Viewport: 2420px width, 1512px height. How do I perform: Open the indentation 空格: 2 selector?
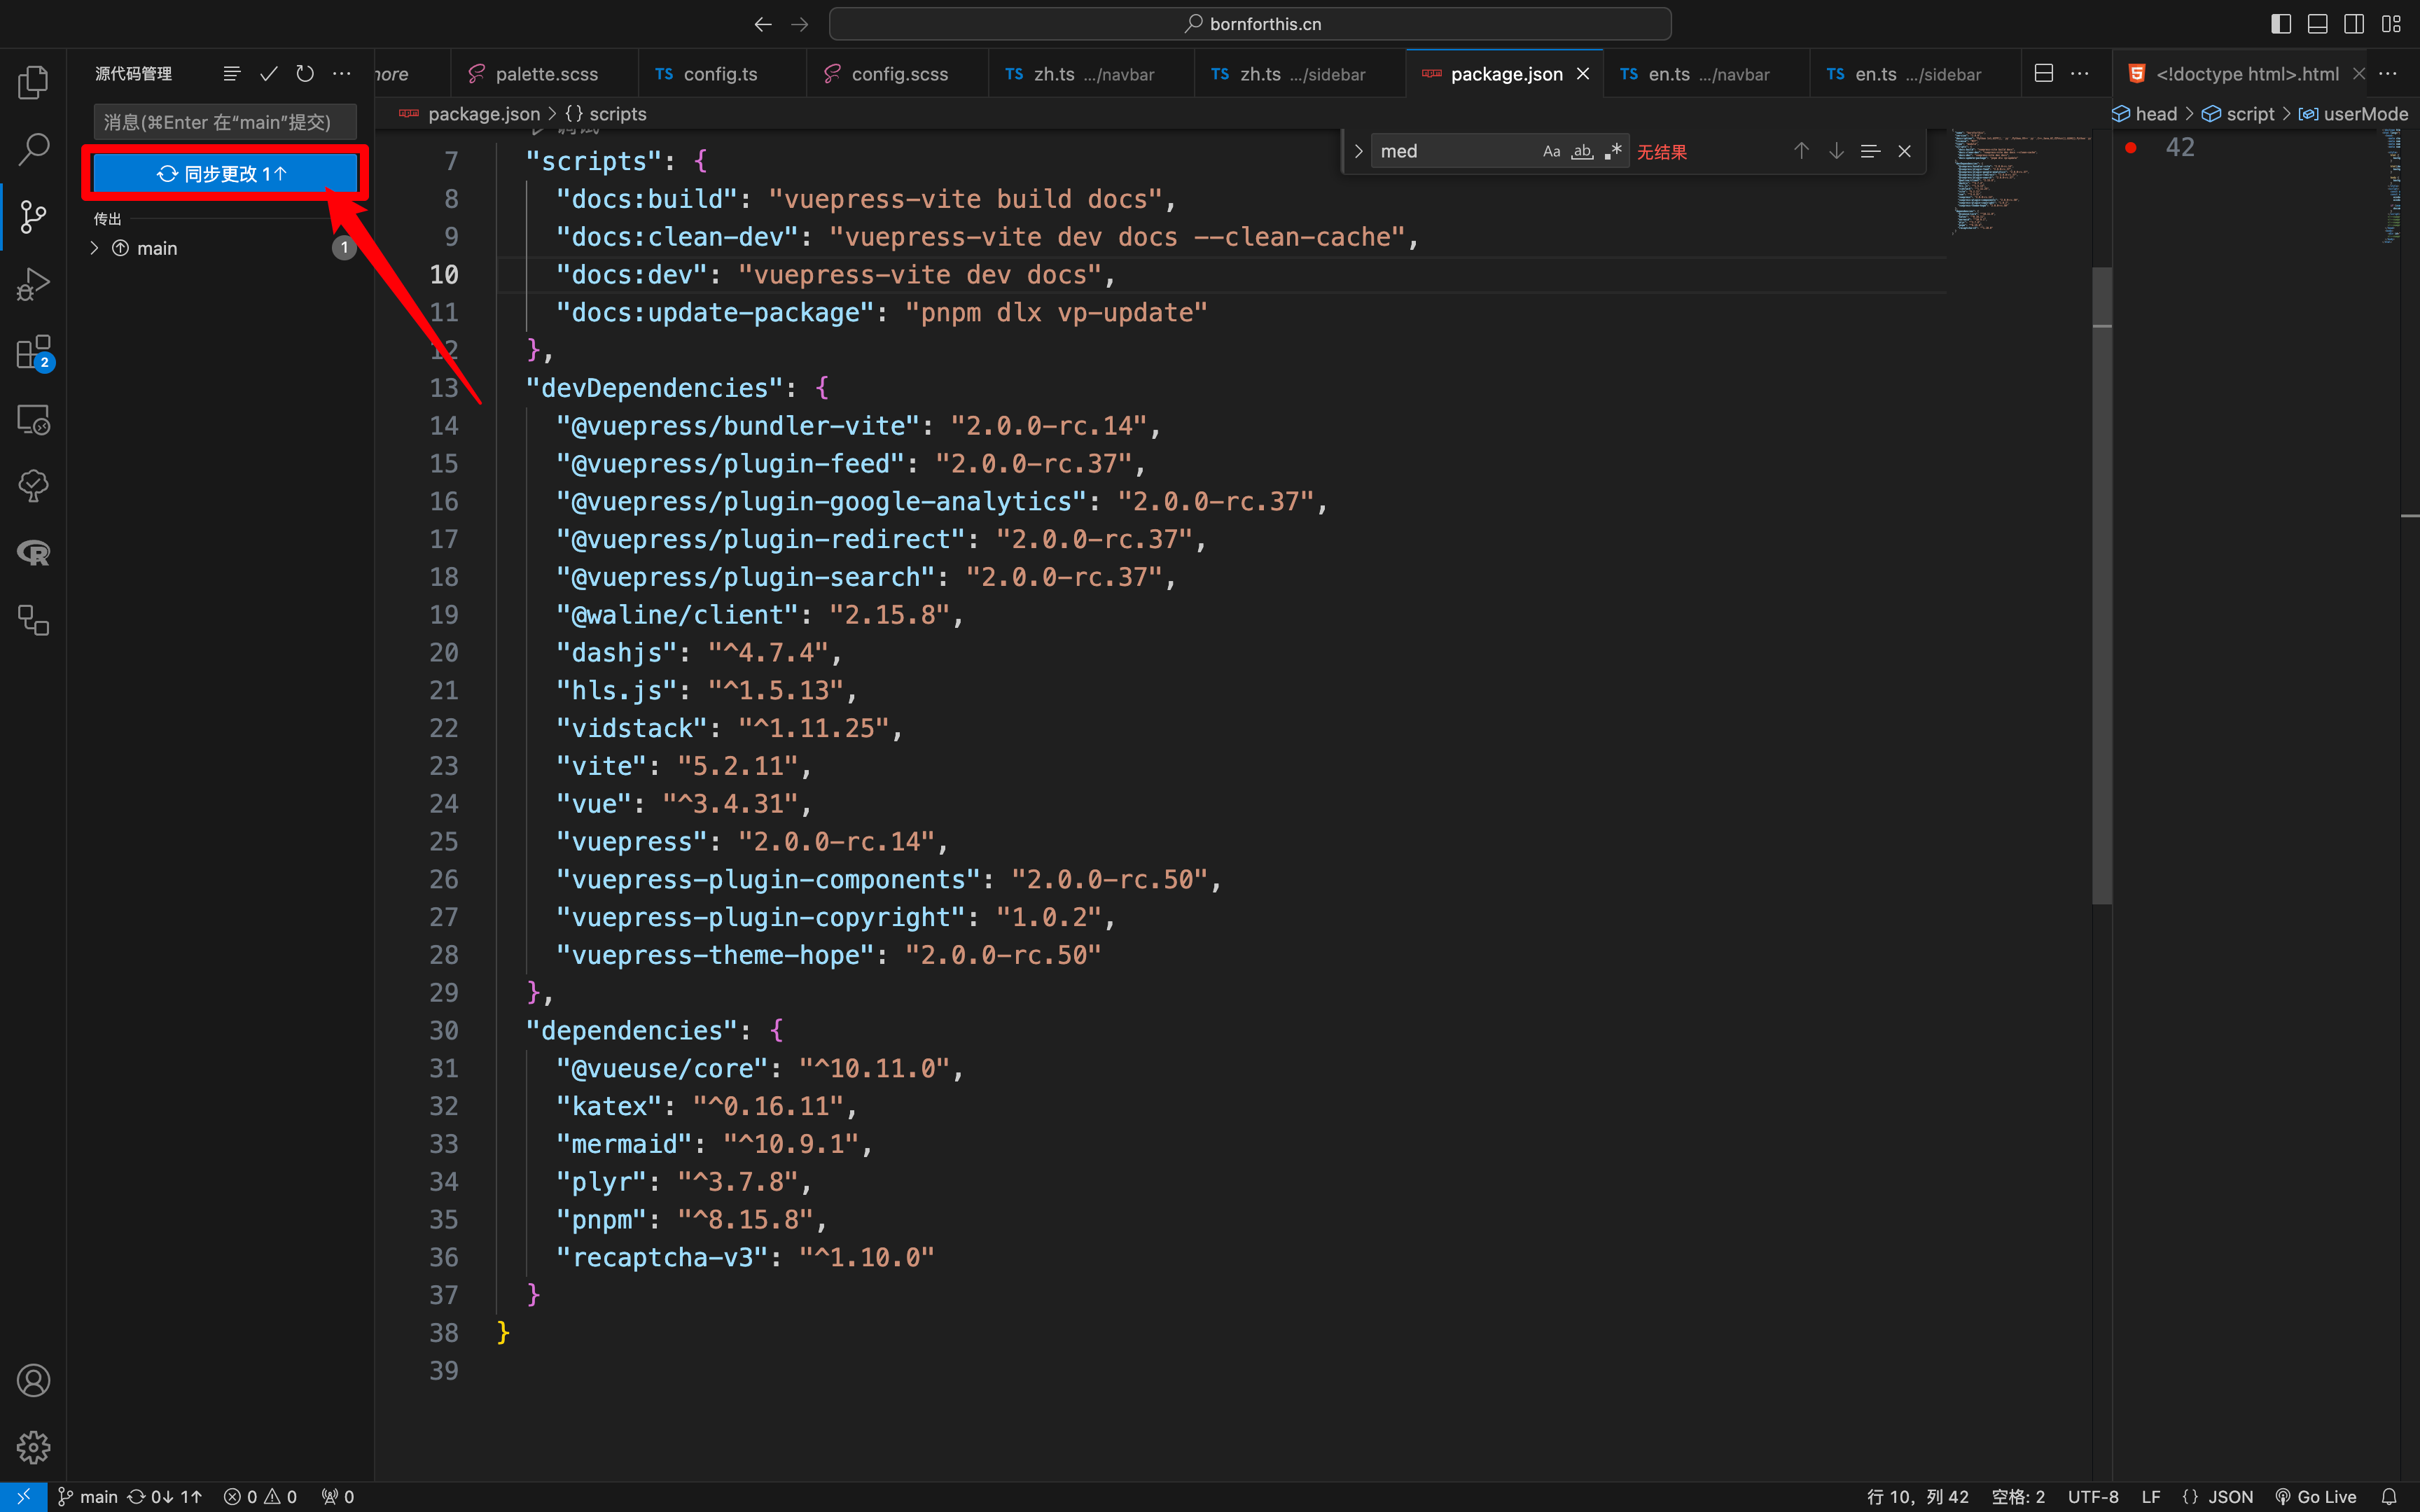point(2018,1497)
